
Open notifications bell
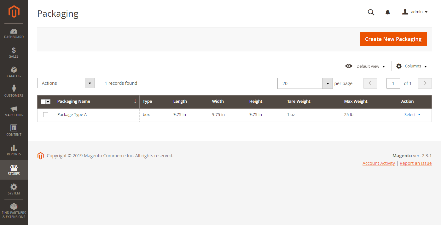(x=388, y=12)
